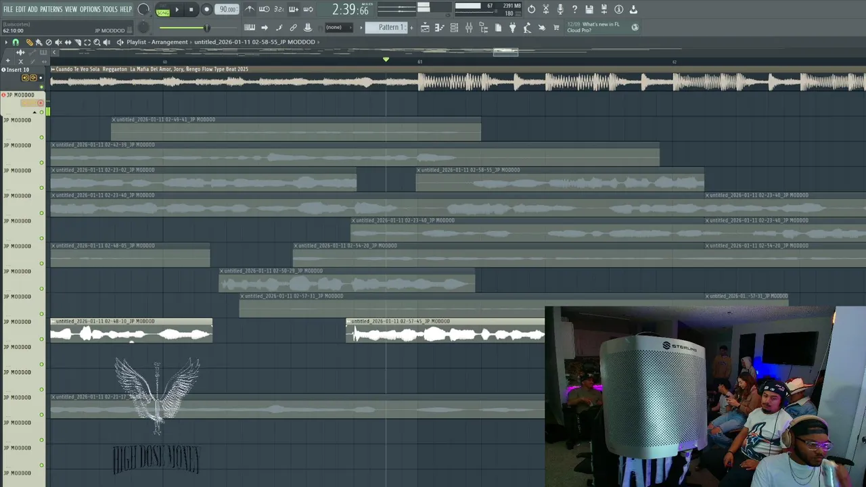Open the plugin picker plug icon
Viewport: 866px width, 487px height.
click(513, 28)
